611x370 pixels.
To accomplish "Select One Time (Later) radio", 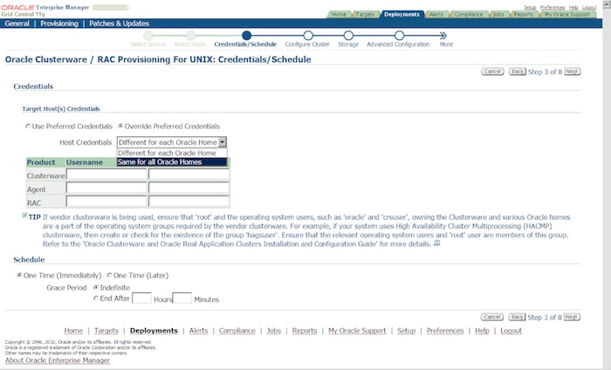I will (109, 276).
